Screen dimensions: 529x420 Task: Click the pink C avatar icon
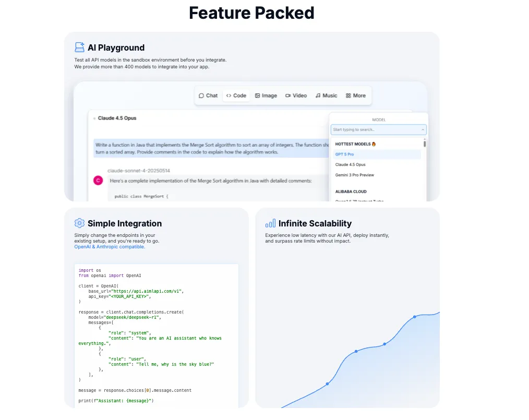pyautogui.click(x=98, y=181)
